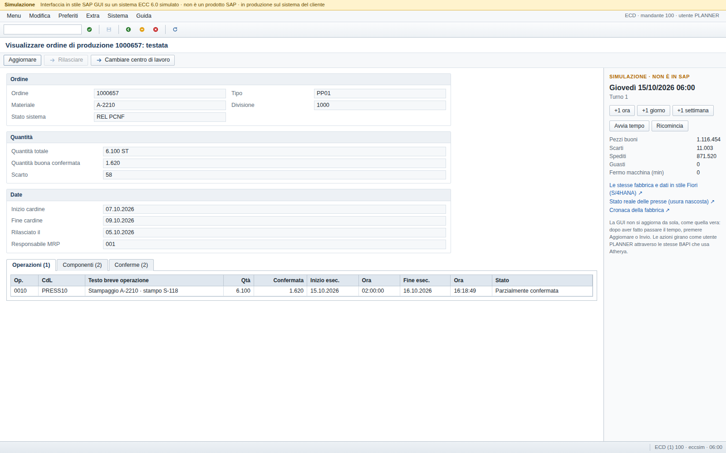Viewport: 726px width, 453px height.
Task: Click the Ricomincia button
Action: coord(670,126)
